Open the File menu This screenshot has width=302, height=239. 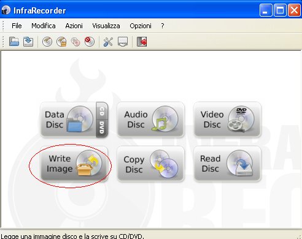pyautogui.click(x=17, y=26)
